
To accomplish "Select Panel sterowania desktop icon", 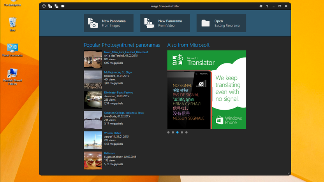I will pos(12,50).
